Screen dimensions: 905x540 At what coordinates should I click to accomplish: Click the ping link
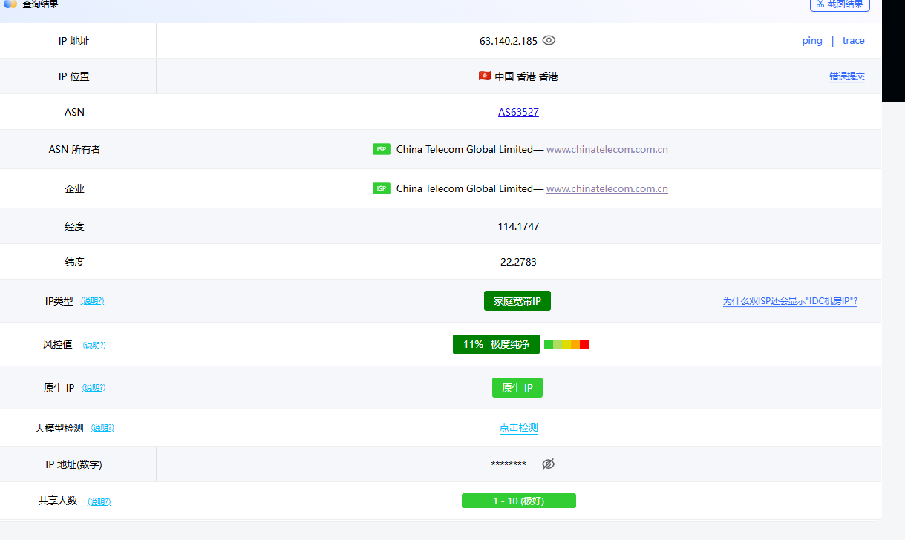tap(811, 41)
